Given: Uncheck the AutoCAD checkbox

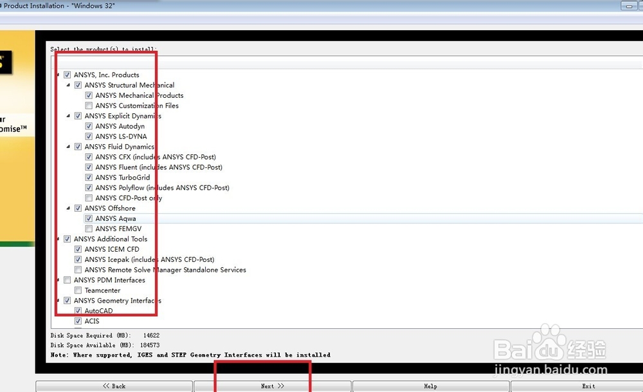Looking at the screenshot, I should click(x=78, y=311).
